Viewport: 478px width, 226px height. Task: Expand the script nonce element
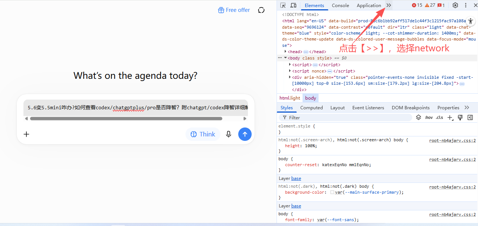pyautogui.click(x=290, y=71)
